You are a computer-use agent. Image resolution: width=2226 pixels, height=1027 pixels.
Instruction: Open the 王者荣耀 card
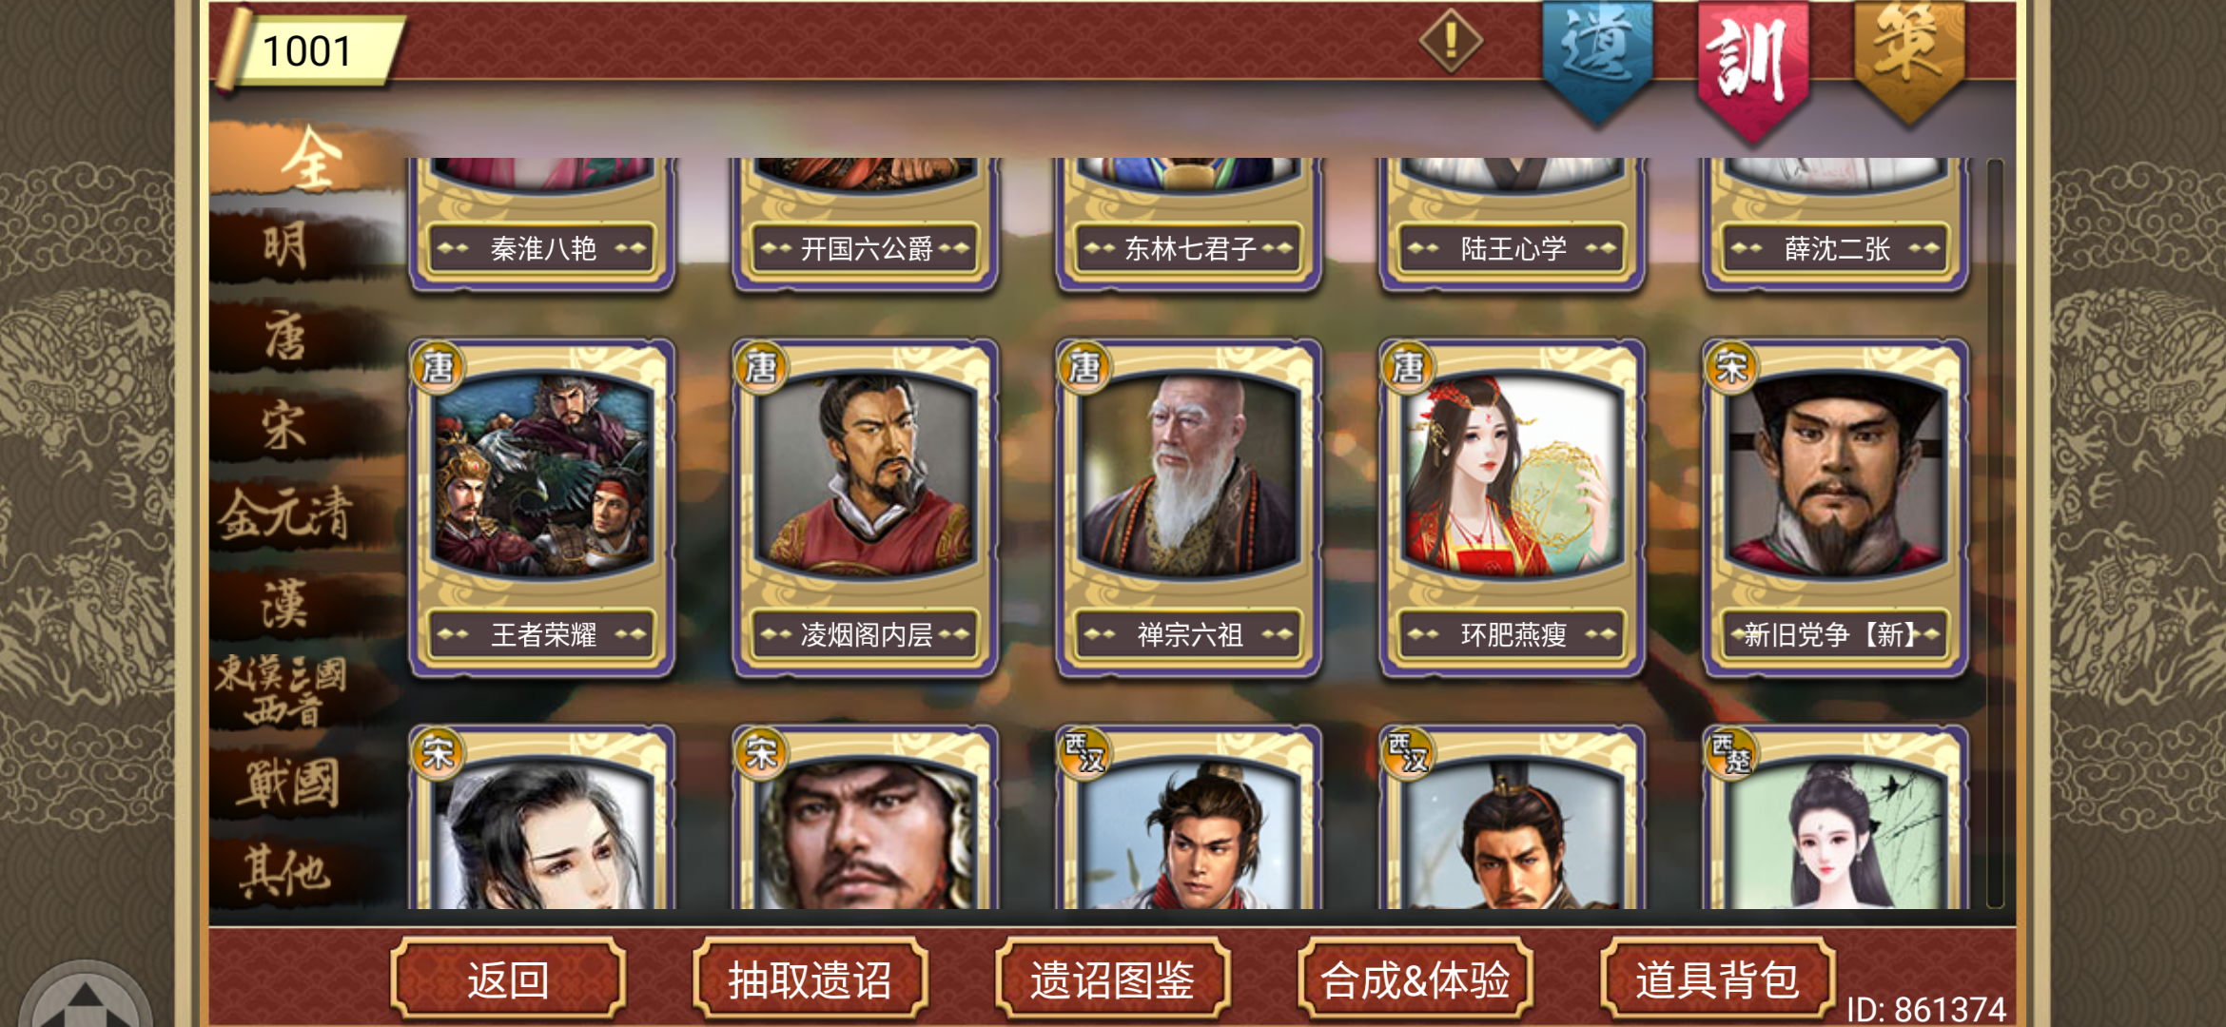(542, 509)
